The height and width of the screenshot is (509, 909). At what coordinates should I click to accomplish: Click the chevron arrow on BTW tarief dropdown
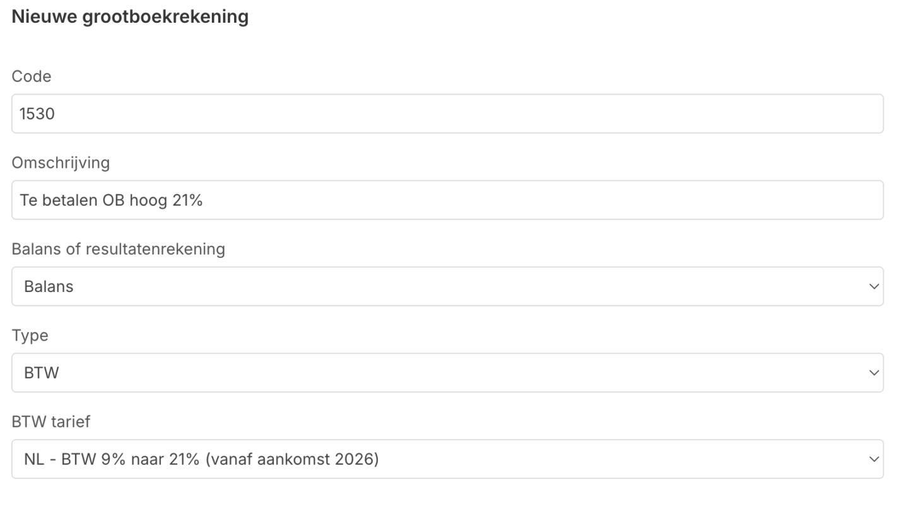874,459
